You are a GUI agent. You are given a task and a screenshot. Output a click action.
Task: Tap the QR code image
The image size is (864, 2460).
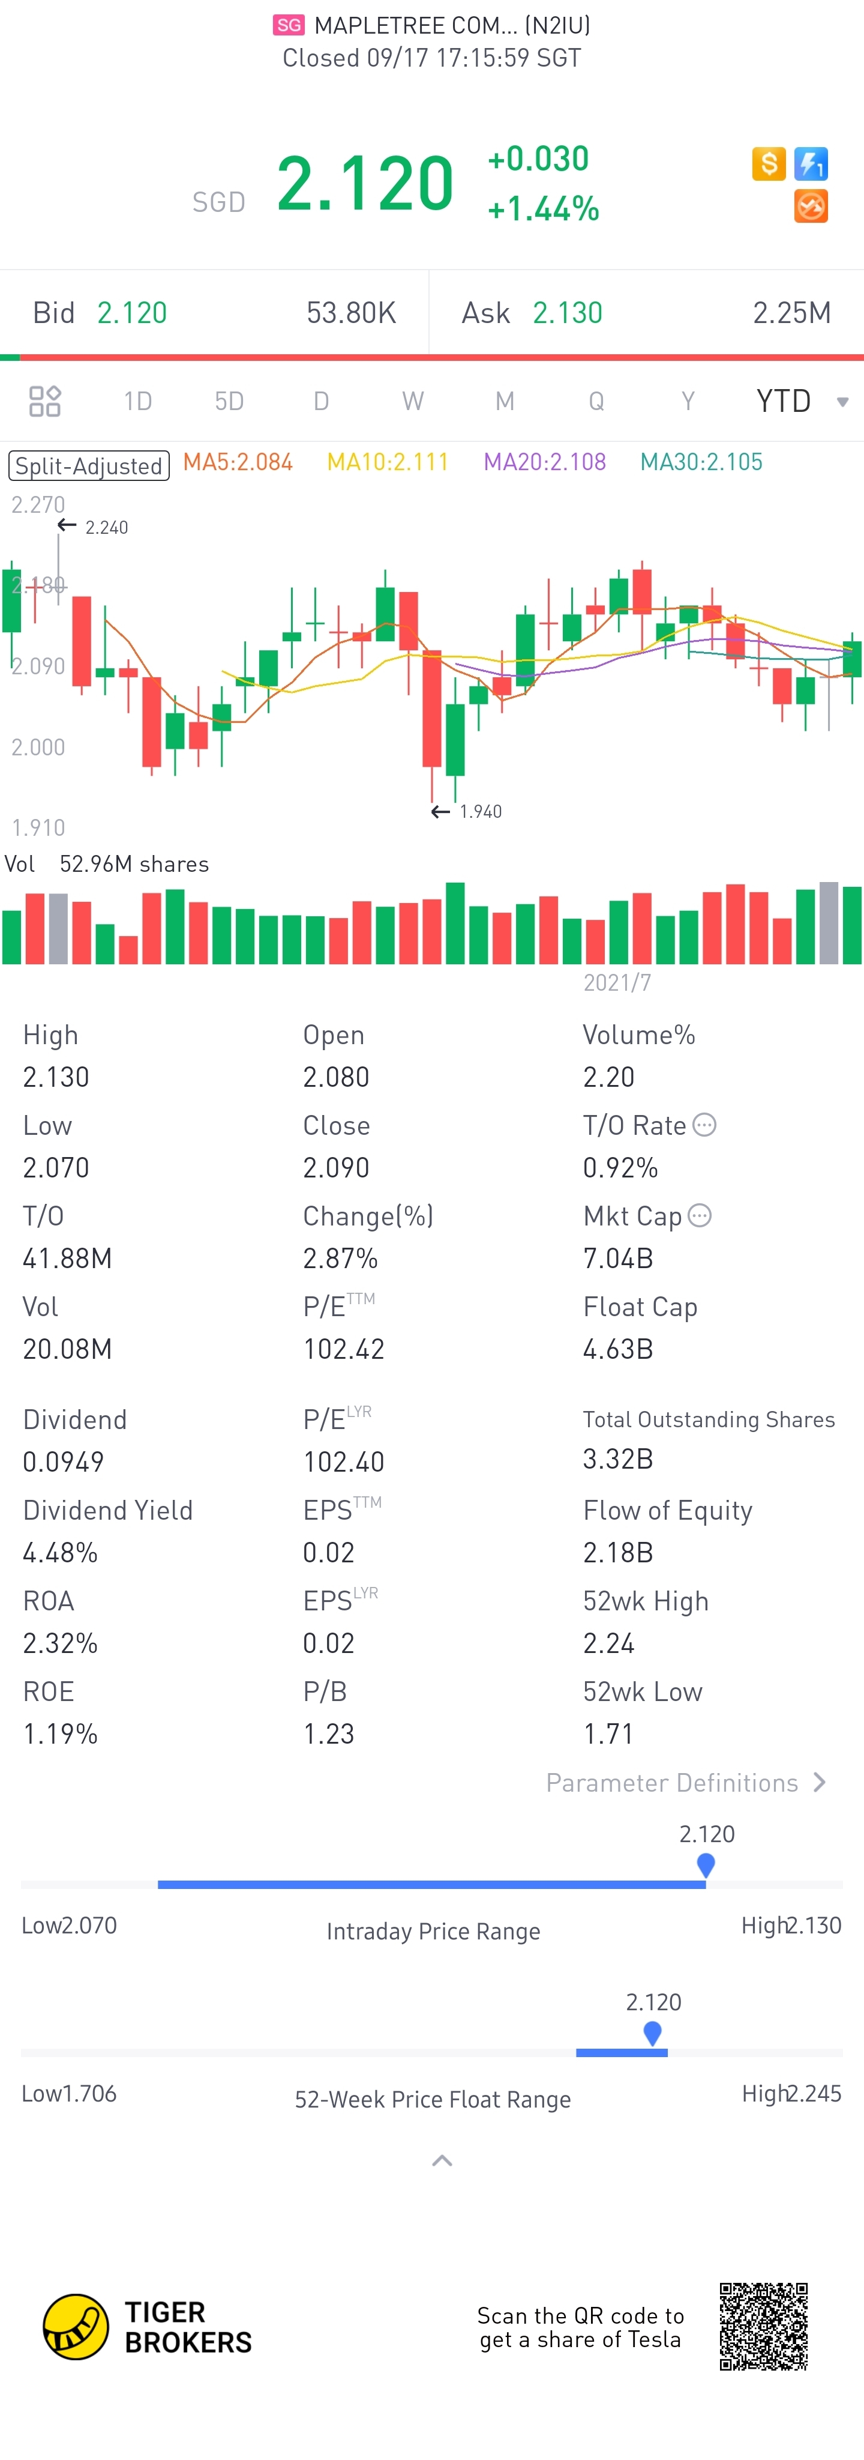click(x=763, y=2326)
